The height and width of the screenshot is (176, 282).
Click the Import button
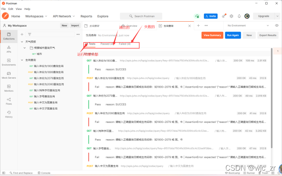click(x=75, y=25)
